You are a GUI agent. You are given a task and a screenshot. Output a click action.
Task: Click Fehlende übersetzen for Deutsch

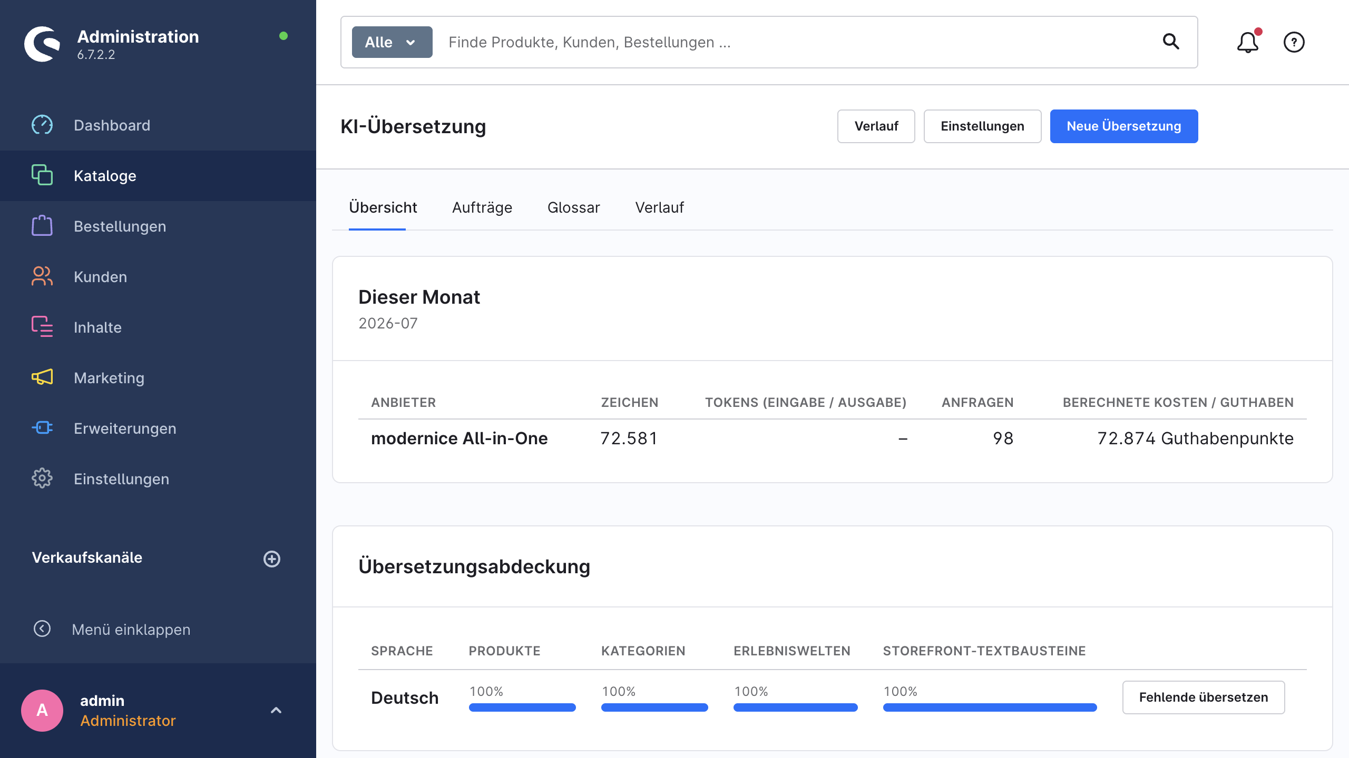pyautogui.click(x=1204, y=697)
